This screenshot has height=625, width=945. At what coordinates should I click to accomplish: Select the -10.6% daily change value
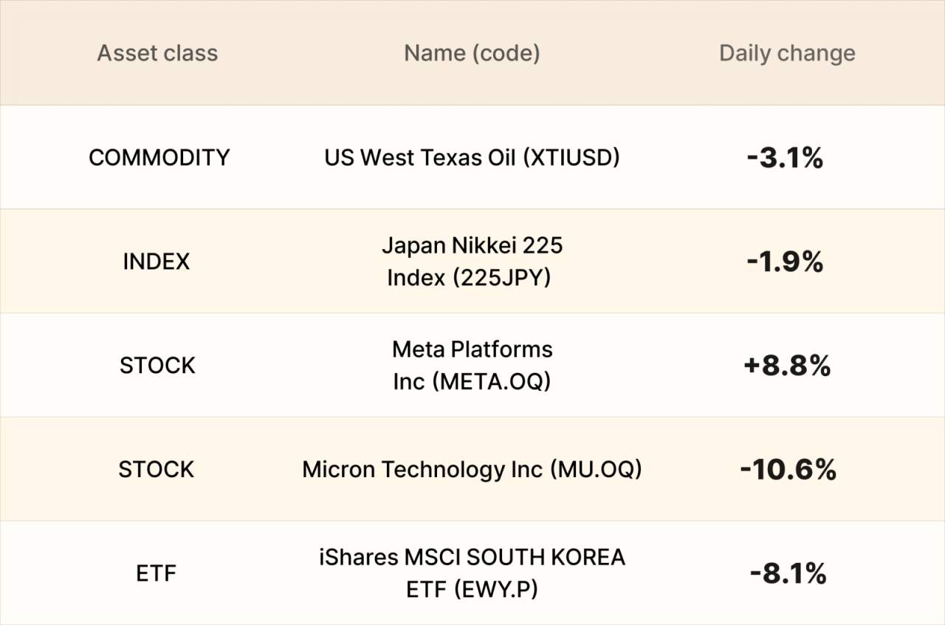tap(788, 470)
